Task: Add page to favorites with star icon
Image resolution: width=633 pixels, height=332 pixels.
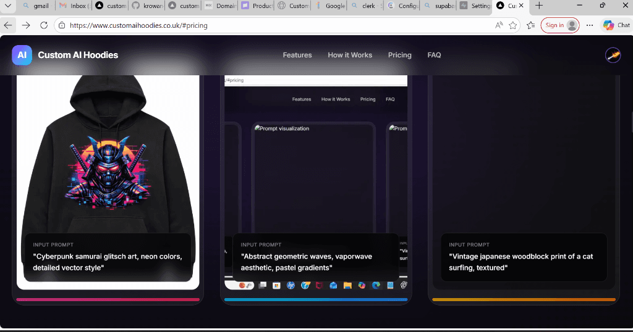Action: 512,25
